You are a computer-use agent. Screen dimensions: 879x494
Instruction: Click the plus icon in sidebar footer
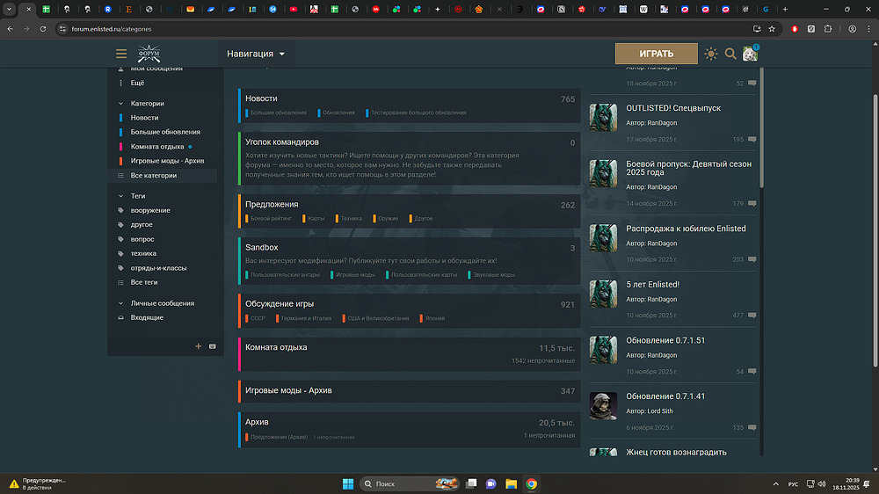tap(199, 346)
